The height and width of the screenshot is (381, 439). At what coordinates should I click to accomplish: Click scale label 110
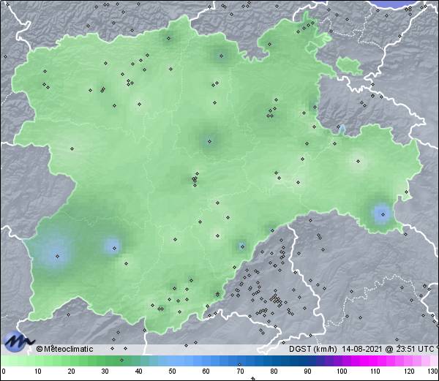coord(375,371)
